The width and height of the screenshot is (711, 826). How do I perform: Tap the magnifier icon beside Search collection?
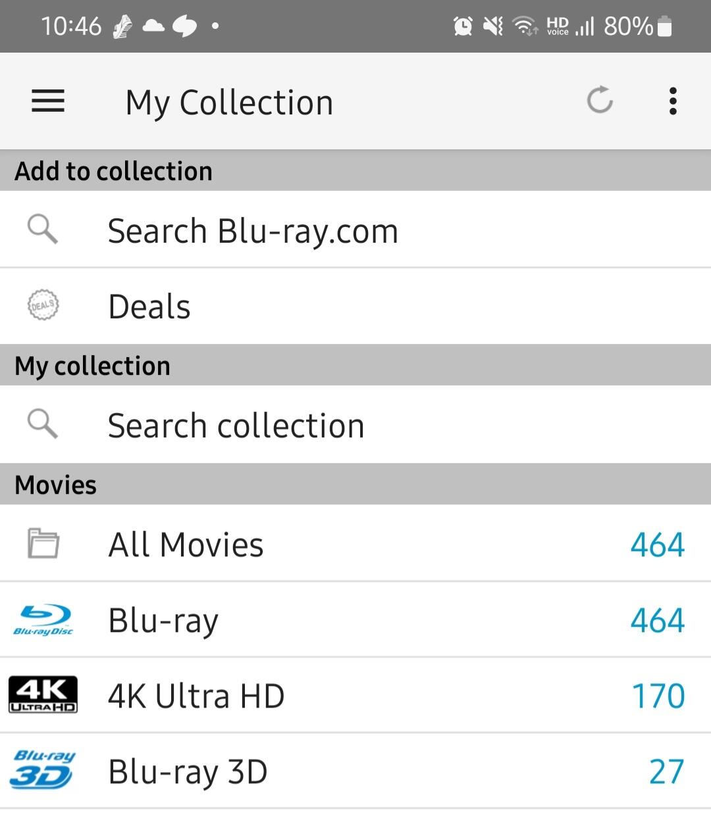pyautogui.click(x=43, y=424)
